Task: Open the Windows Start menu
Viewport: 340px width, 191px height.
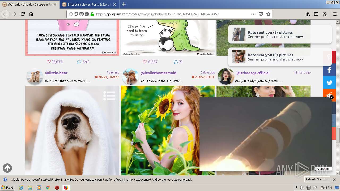Action: coord(7,188)
